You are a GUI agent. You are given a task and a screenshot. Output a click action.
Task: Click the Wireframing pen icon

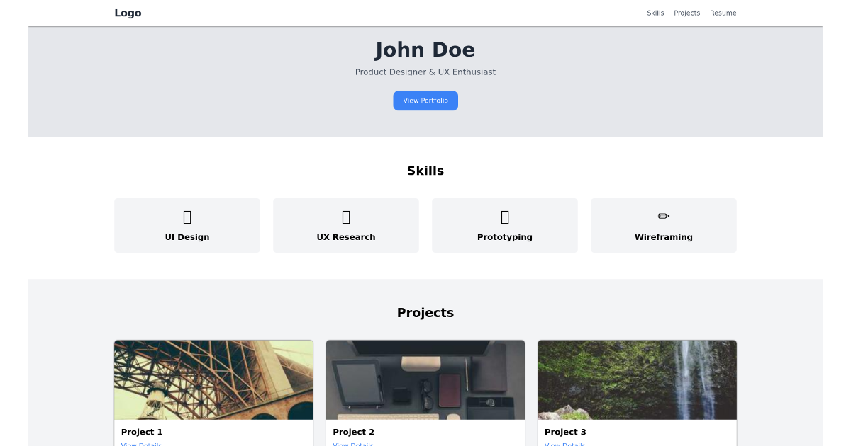pos(663,216)
